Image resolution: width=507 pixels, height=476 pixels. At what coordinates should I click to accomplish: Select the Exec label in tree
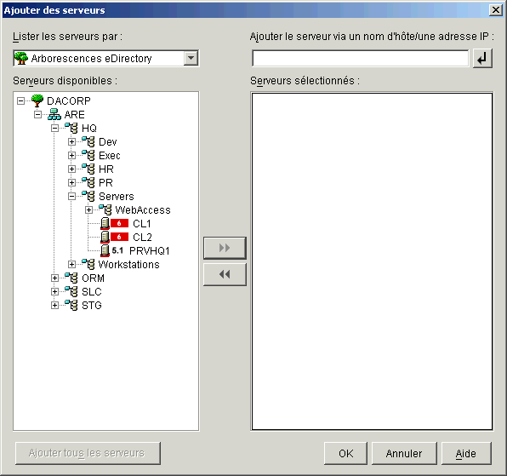[109, 156]
